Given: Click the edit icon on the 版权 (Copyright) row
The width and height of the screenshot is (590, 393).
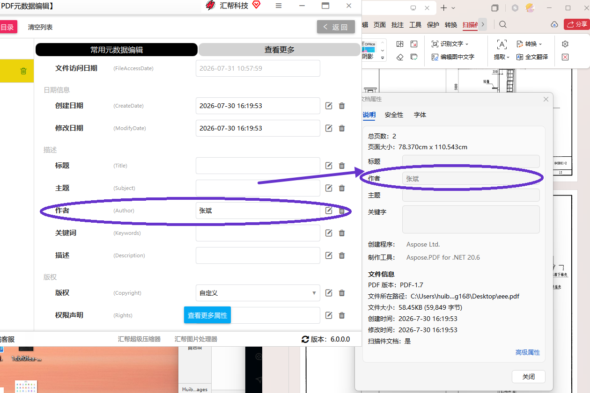Looking at the screenshot, I should coord(329,293).
